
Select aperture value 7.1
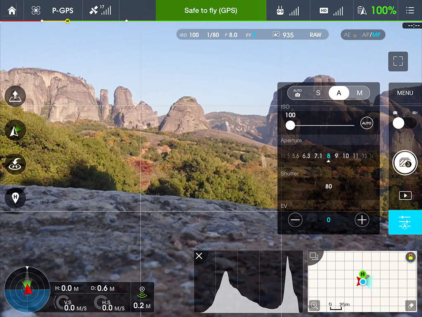(x=318, y=156)
